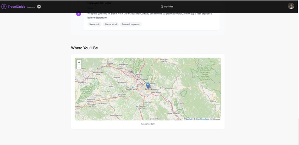The width and height of the screenshot is (299, 145).
Task: Click the bookmark icon beside My Trips
Action: (x=162, y=7)
